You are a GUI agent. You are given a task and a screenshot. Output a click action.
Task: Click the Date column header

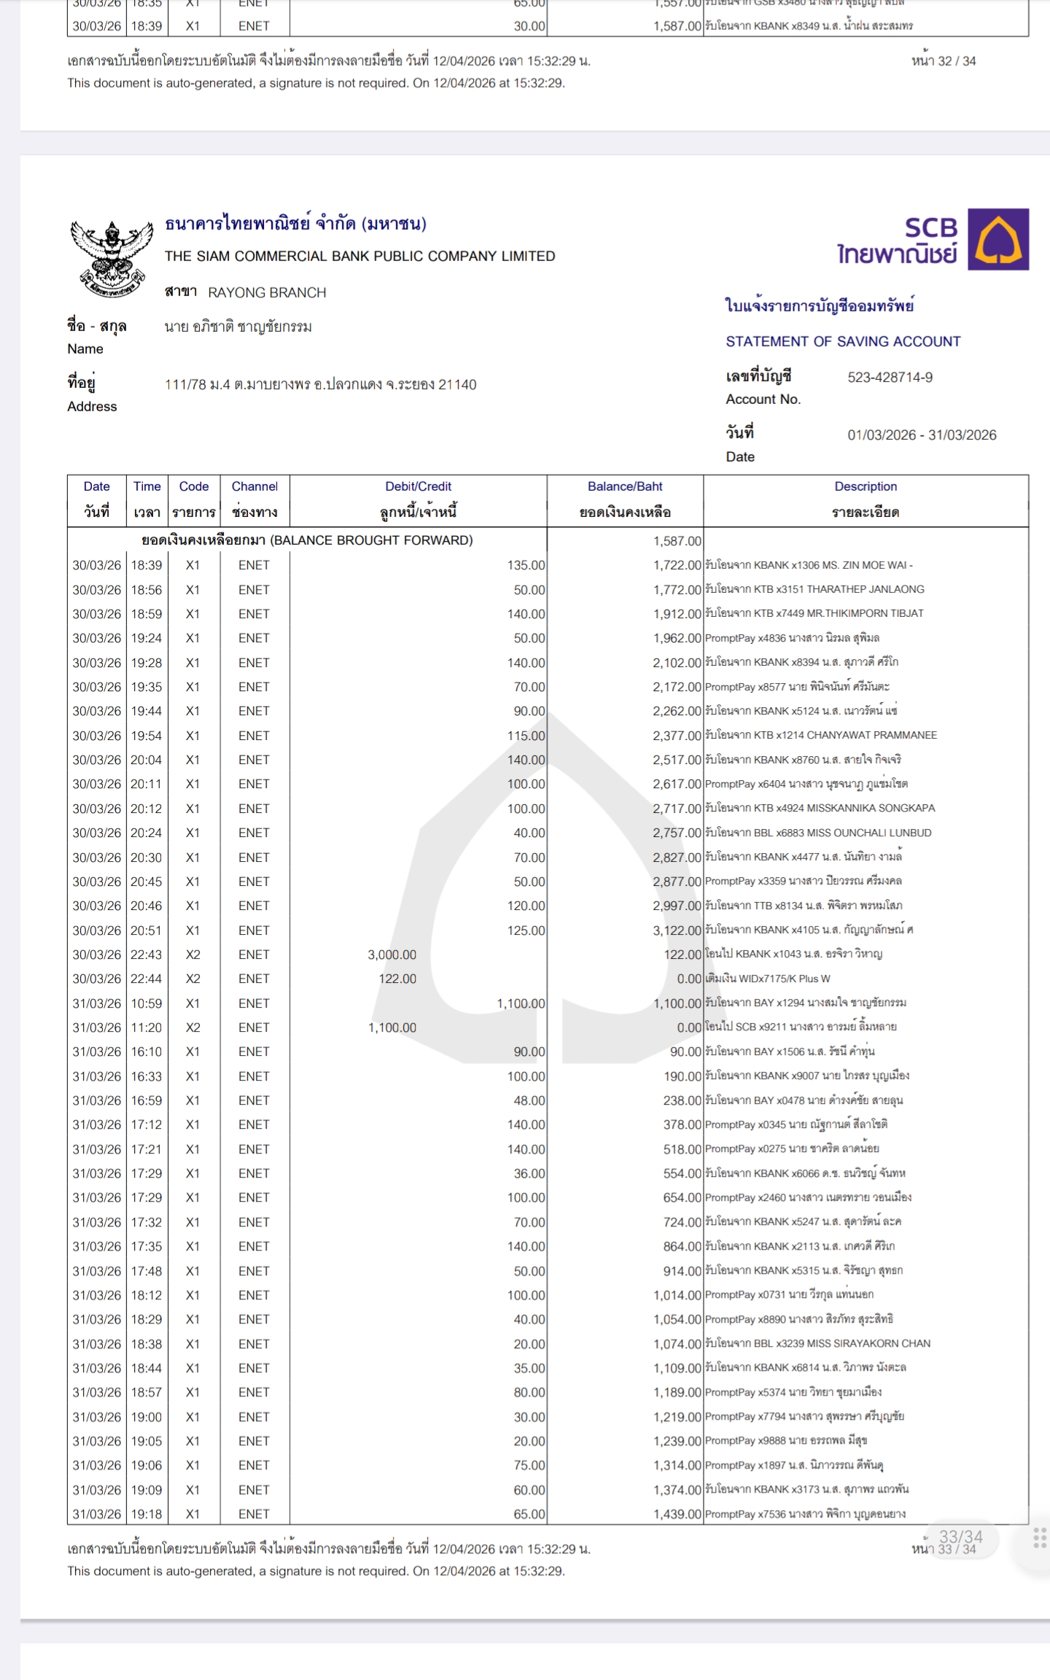click(x=96, y=499)
